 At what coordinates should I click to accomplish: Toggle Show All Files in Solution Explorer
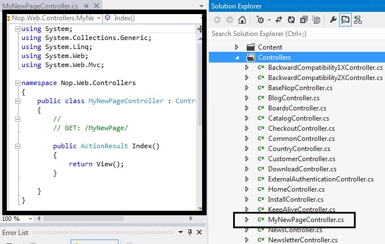coord(316,20)
